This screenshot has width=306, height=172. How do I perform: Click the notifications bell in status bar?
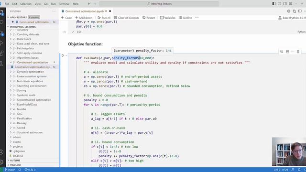tap(299, 170)
